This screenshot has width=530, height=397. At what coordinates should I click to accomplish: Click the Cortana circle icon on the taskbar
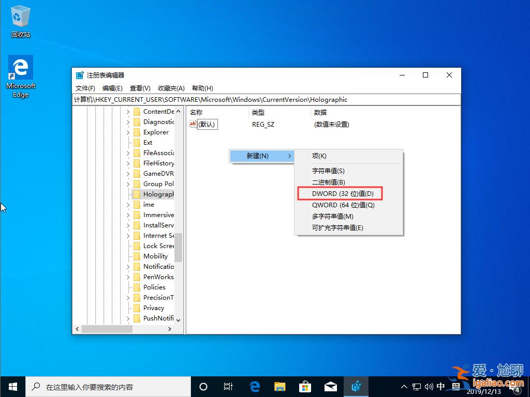point(203,386)
